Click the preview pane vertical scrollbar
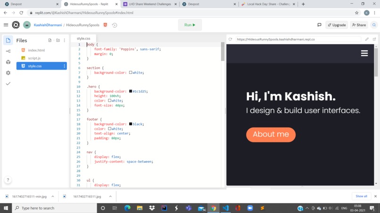Viewport: 380px width, 213px height. [x=376, y=63]
